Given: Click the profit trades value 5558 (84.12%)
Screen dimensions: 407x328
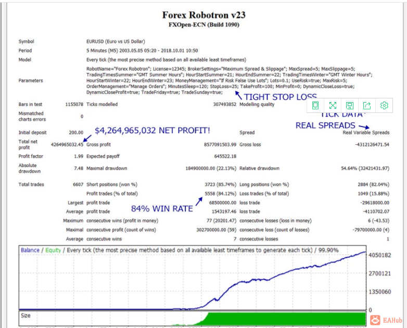Looking at the screenshot, I should point(220,194).
